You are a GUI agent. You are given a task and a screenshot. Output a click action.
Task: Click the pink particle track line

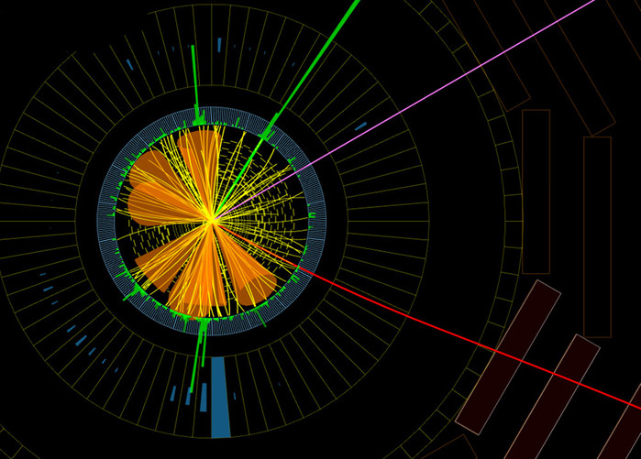tap(403, 110)
